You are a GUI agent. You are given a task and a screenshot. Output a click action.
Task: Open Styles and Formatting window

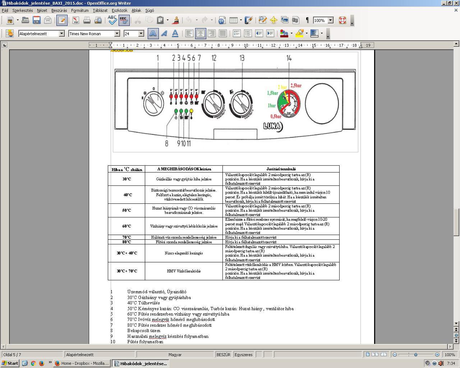pos(10,33)
